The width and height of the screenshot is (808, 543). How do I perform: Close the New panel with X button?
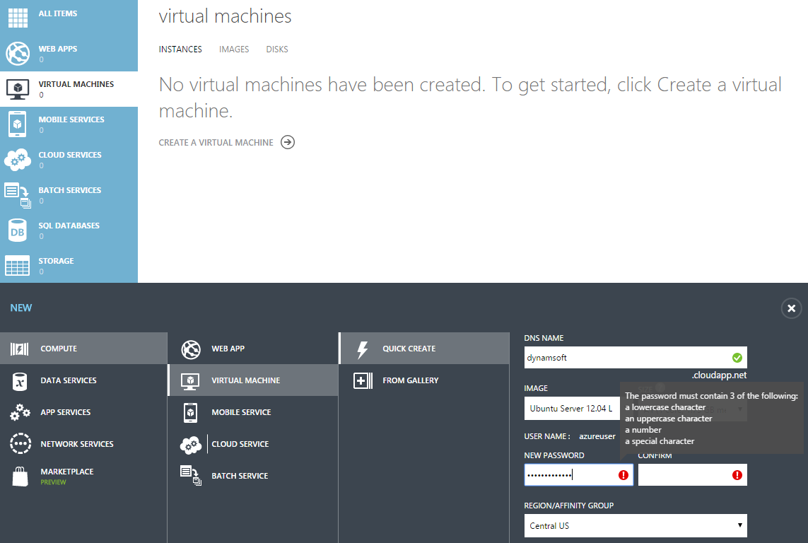click(791, 308)
